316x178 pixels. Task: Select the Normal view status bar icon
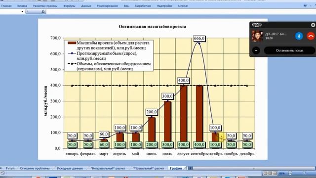(x=265, y=174)
